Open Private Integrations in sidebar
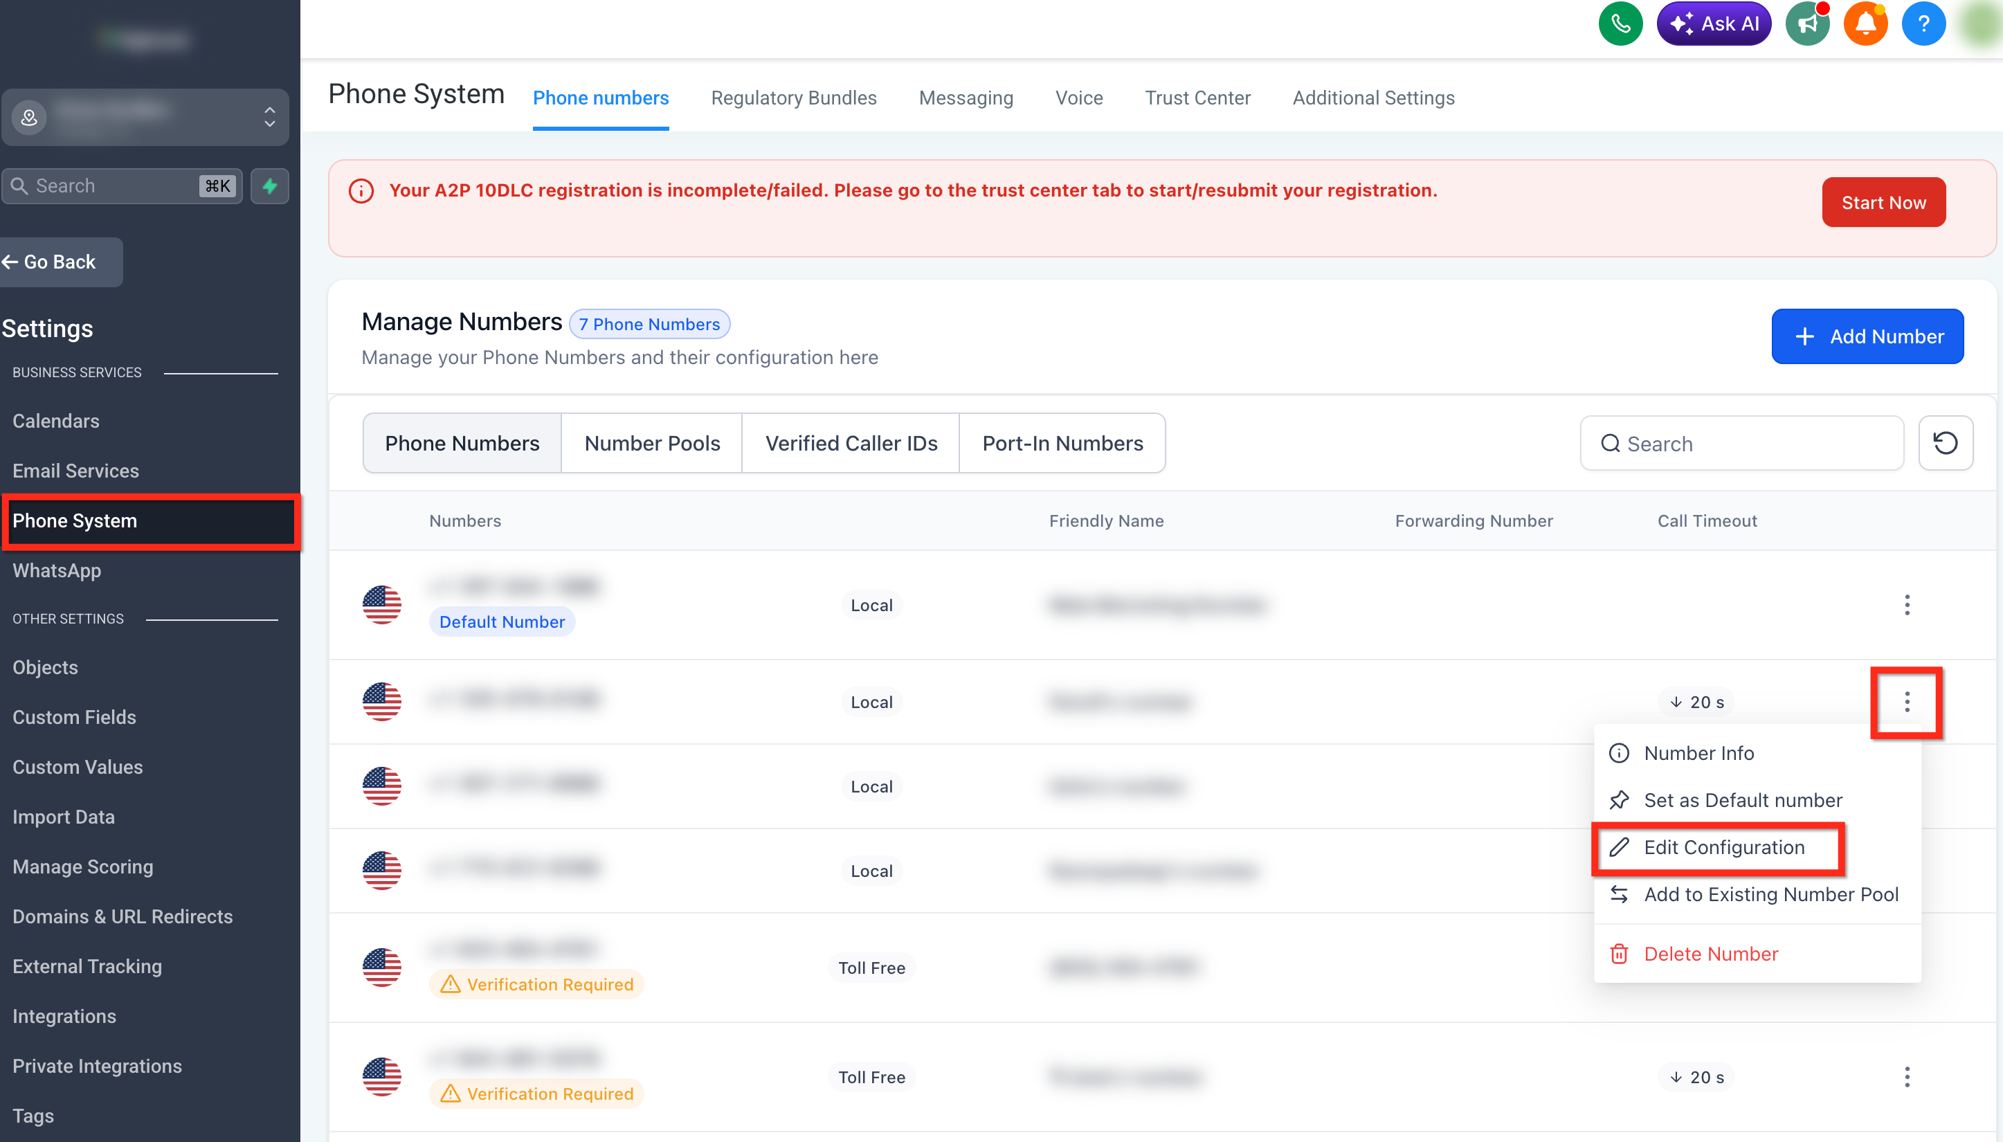2003x1142 pixels. click(96, 1066)
